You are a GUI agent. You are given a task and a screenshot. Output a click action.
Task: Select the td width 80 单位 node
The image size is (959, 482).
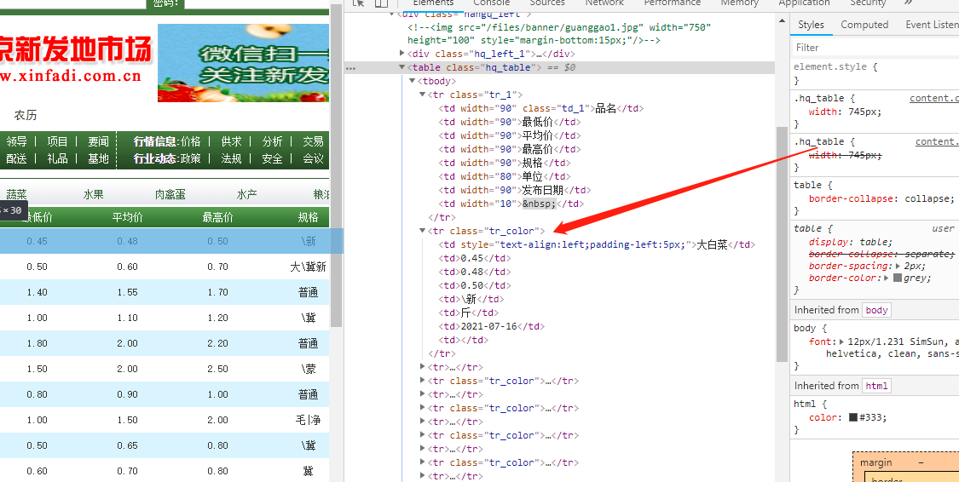505,176
